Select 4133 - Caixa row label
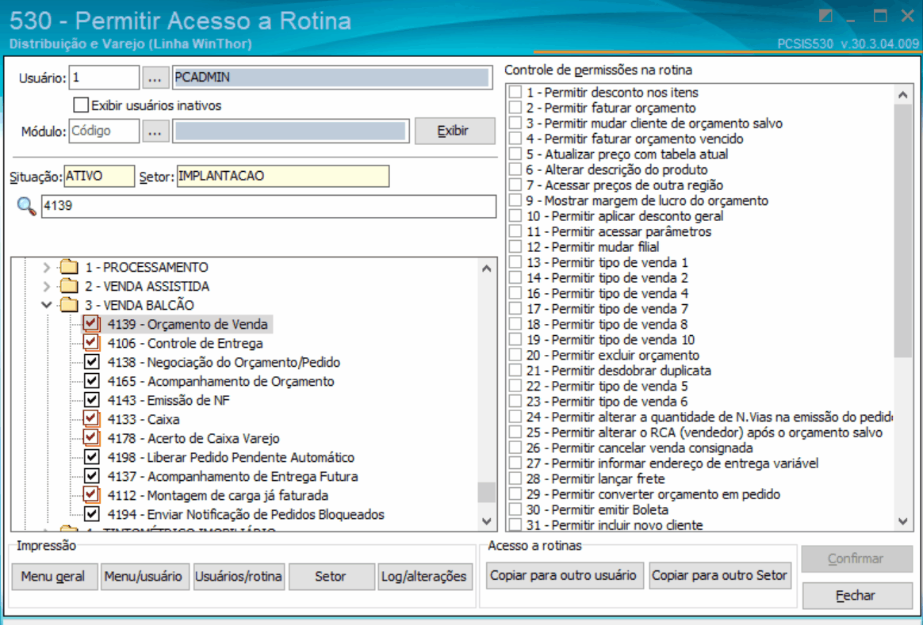Image resolution: width=923 pixels, height=625 pixels. tap(144, 419)
